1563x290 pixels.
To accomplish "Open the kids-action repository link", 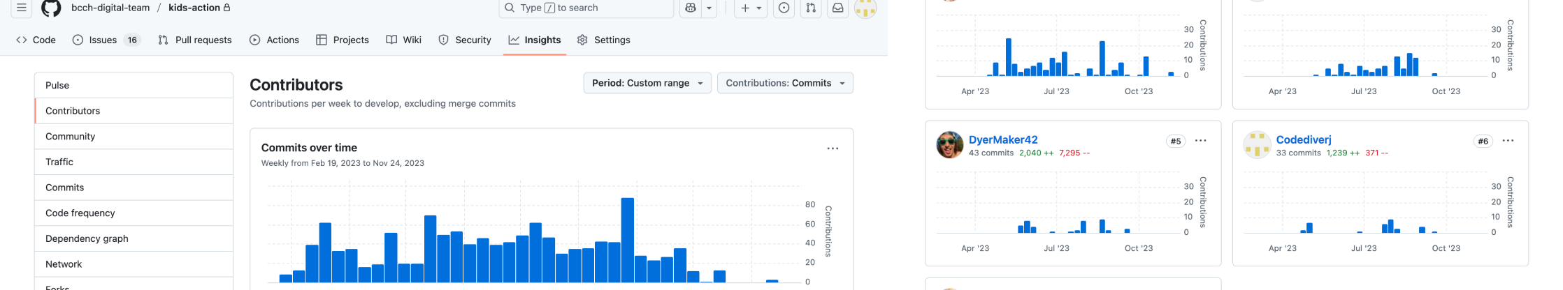I will [x=194, y=8].
